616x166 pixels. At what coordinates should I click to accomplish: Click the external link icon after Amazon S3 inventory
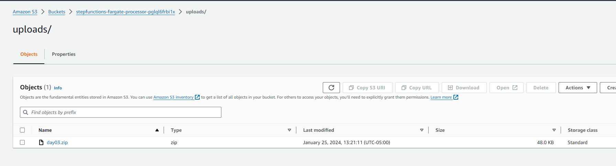coord(197,97)
